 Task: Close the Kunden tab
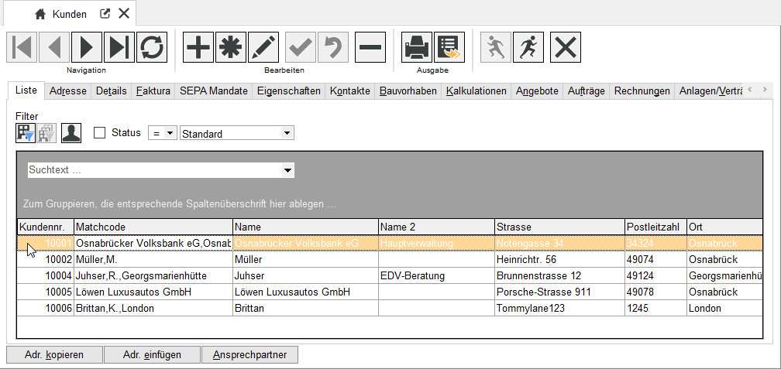pos(123,13)
